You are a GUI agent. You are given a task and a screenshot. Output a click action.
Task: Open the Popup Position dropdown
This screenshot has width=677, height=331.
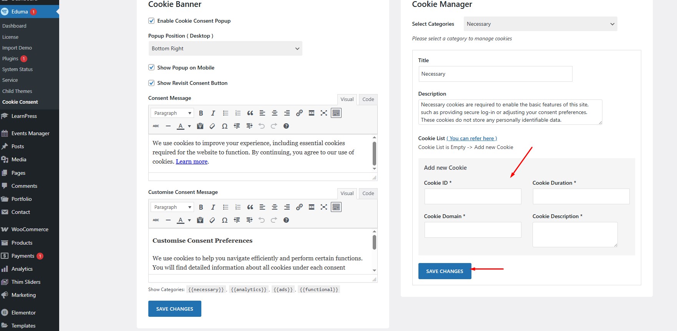pos(225,48)
